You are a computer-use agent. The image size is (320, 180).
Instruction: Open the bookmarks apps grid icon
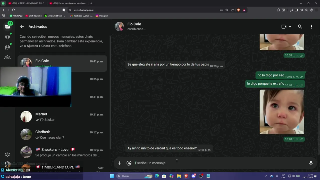(x=3, y=16)
